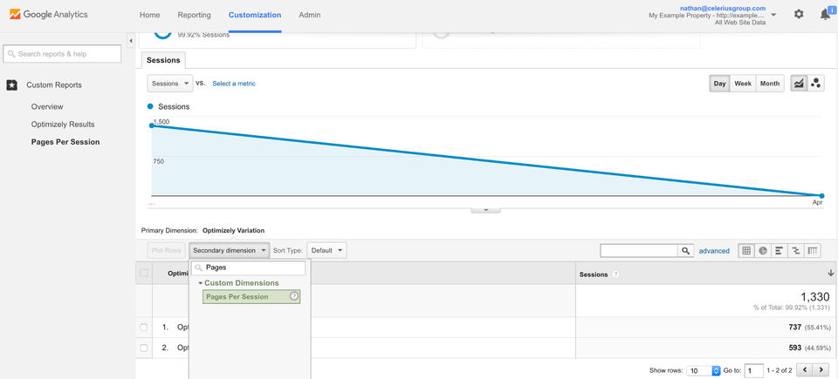Click the notifications bell icon
Image resolution: width=838 pixels, height=379 pixels.
click(825, 15)
